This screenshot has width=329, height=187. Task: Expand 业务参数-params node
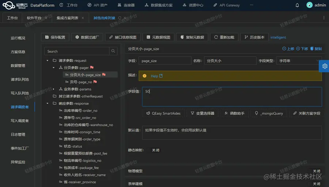point(53,89)
